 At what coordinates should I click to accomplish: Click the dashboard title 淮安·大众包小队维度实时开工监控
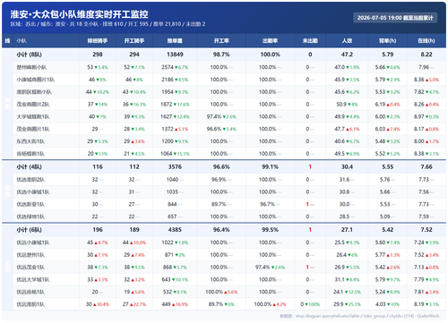pyautogui.click(x=79, y=14)
